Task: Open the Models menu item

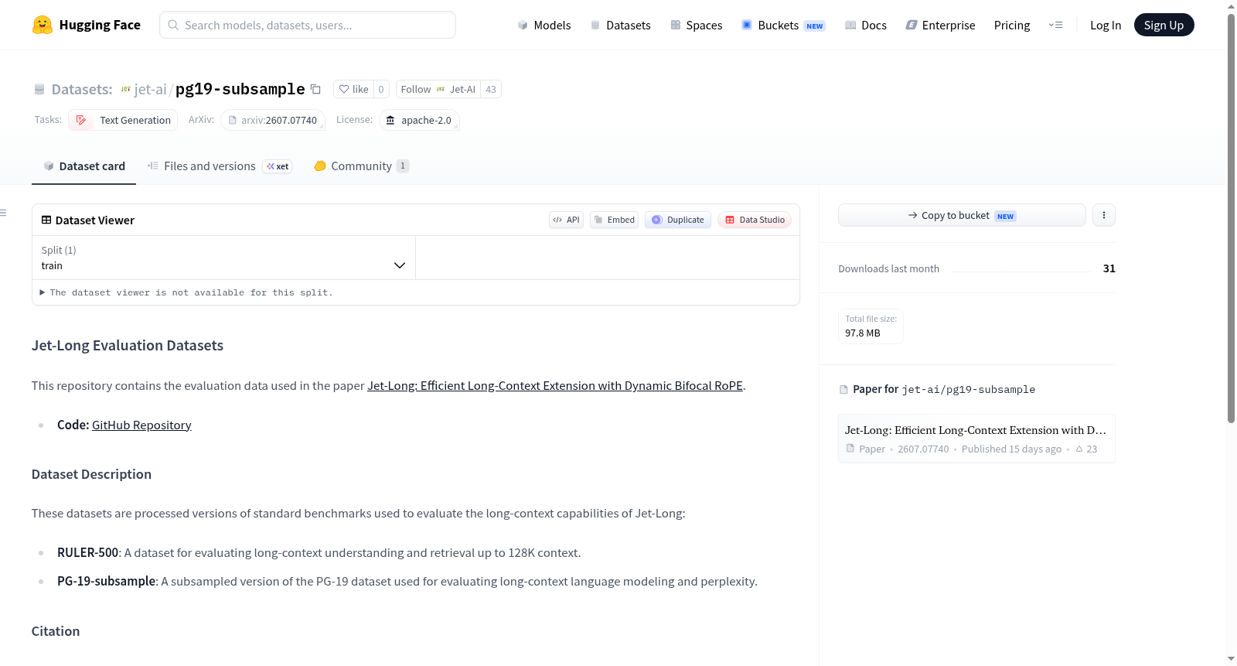Action: [x=544, y=25]
